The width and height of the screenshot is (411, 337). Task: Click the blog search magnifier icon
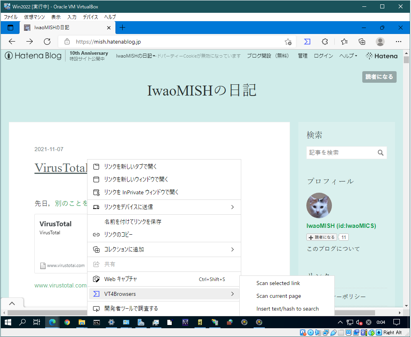(x=380, y=153)
